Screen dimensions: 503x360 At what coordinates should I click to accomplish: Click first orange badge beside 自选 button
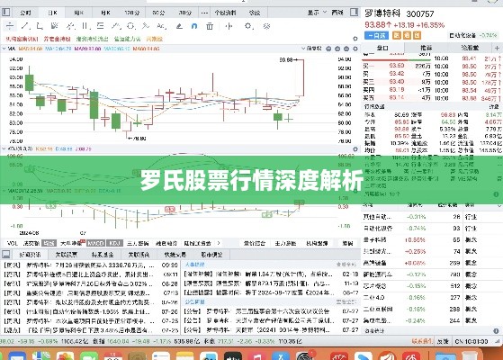397,35
